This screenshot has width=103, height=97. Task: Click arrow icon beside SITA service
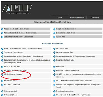pos(54,81)
